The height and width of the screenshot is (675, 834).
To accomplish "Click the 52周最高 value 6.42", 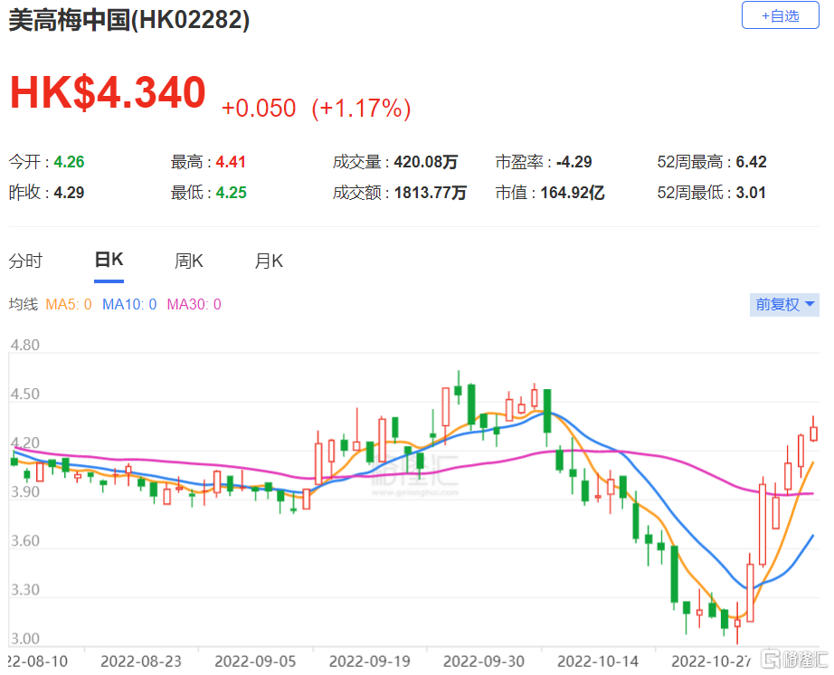I will (751, 162).
